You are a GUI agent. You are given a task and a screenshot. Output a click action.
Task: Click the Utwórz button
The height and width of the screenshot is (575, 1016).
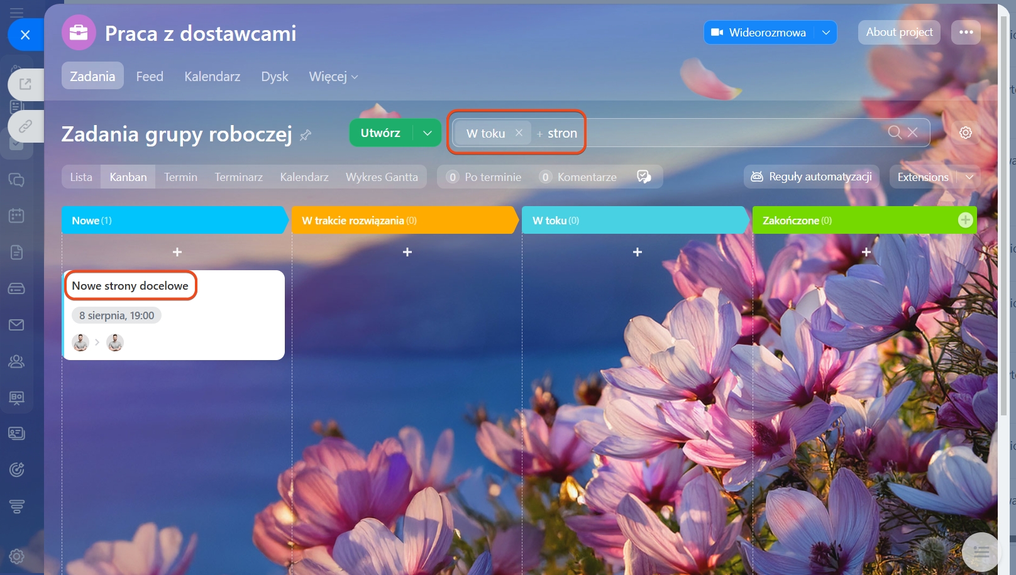click(x=380, y=133)
